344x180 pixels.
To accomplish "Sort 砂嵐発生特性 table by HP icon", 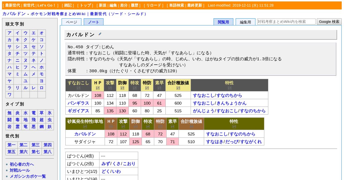I will click(111, 127).
